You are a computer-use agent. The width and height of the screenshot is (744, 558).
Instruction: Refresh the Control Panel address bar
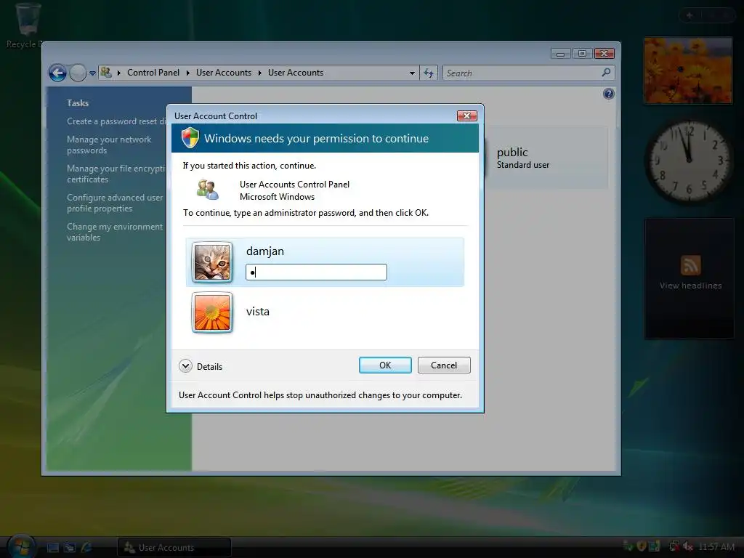click(429, 73)
